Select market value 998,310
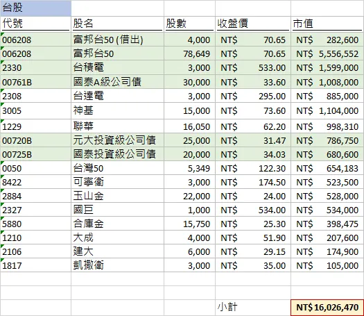Image resolution: width=364 pixels, height=316 pixels. [327, 126]
